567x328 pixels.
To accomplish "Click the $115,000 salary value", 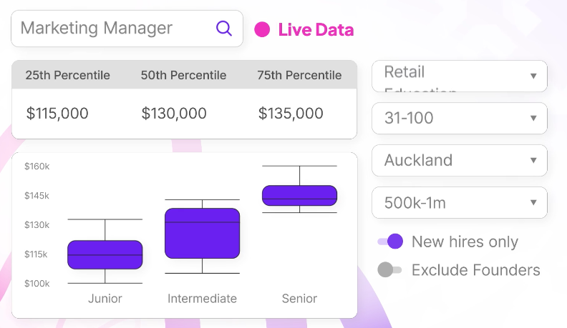I will point(57,113).
